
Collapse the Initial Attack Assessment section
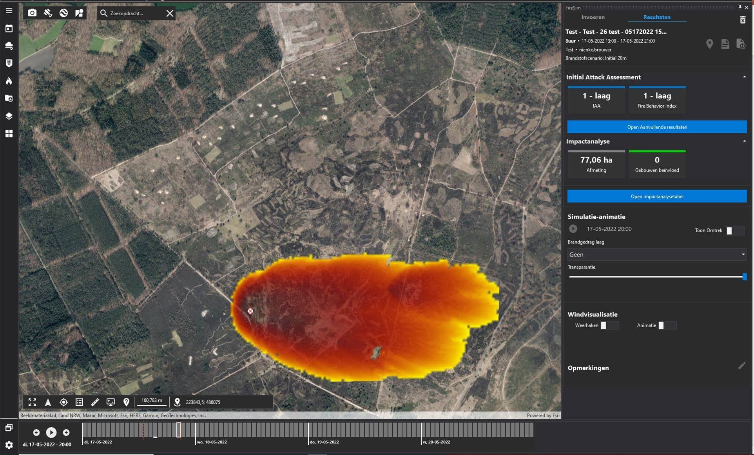pyautogui.click(x=744, y=77)
